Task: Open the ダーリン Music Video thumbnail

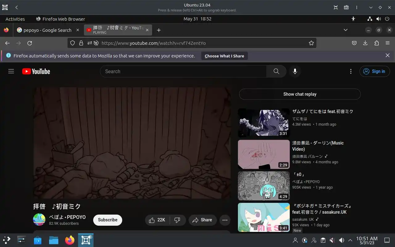Action: click(264, 154)
